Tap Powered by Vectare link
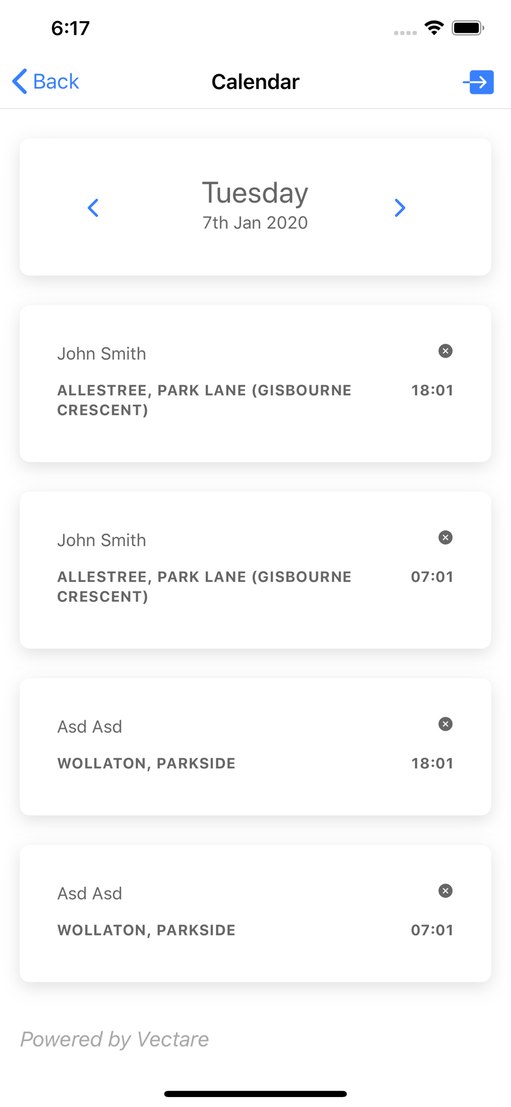The width and height of the screenshot is (511, 1107). tap(114, 1039)
